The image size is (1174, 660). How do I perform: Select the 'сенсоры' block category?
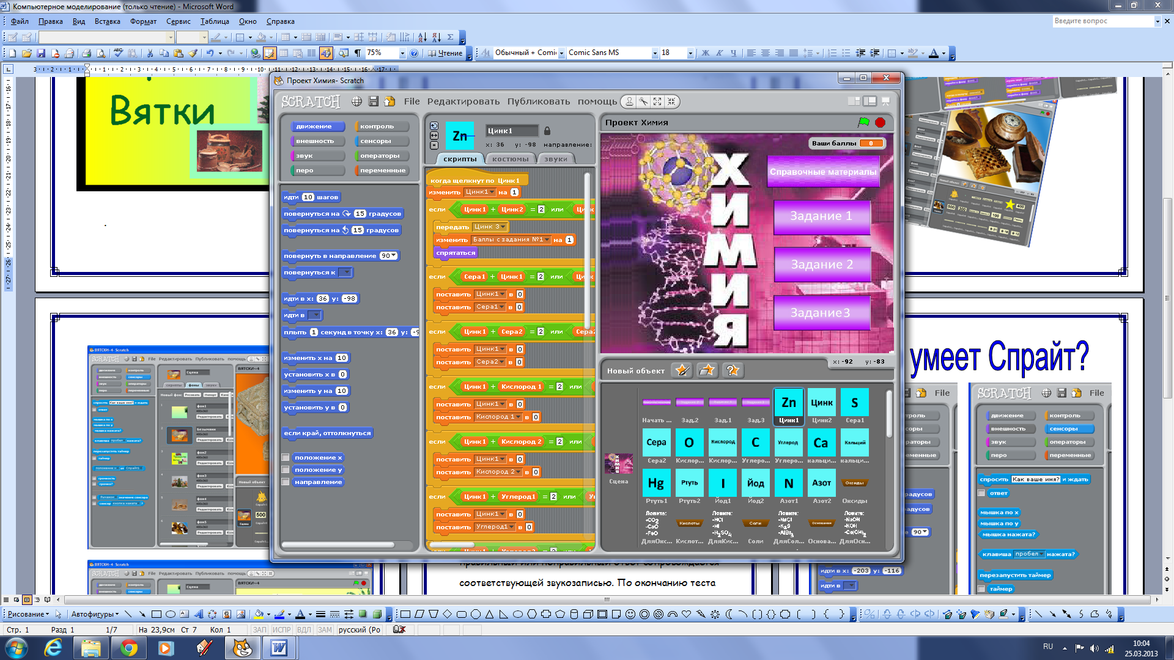coord(381,141)
